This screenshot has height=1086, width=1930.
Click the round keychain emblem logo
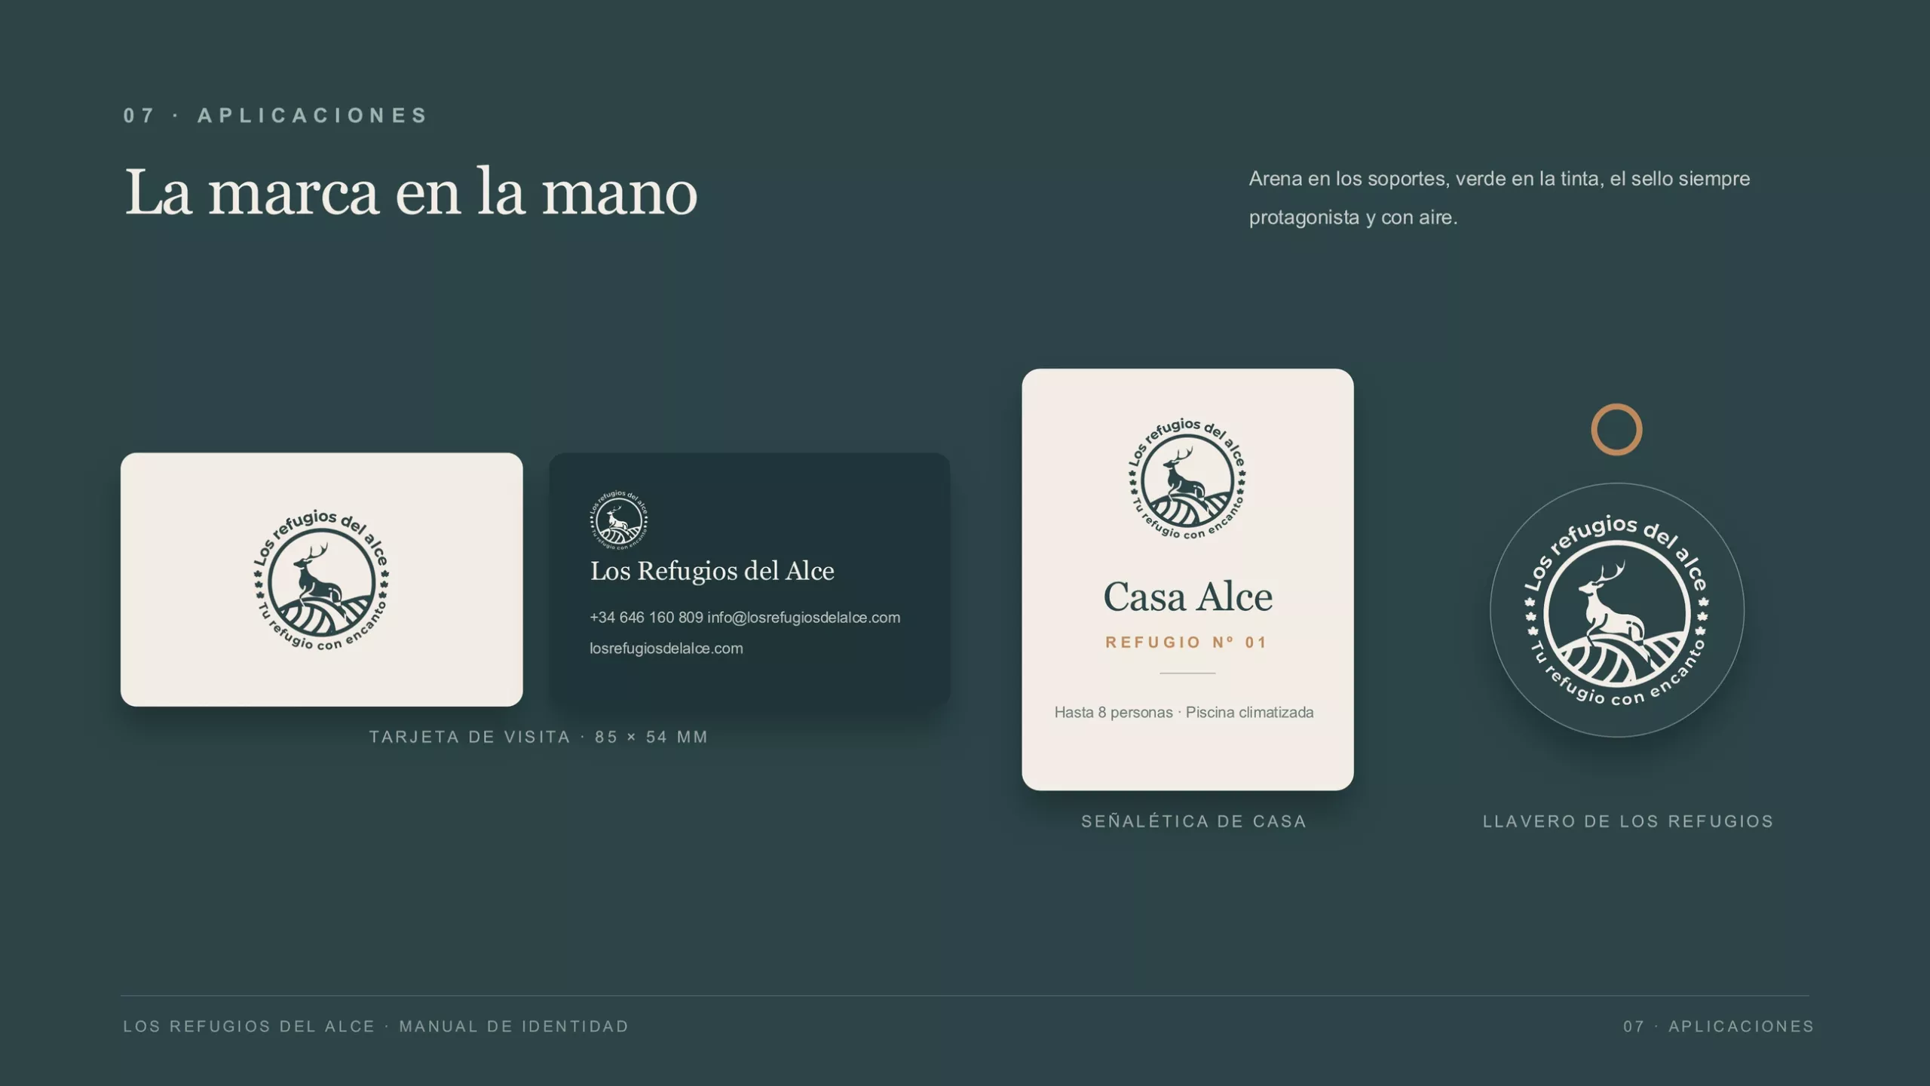1616,610
